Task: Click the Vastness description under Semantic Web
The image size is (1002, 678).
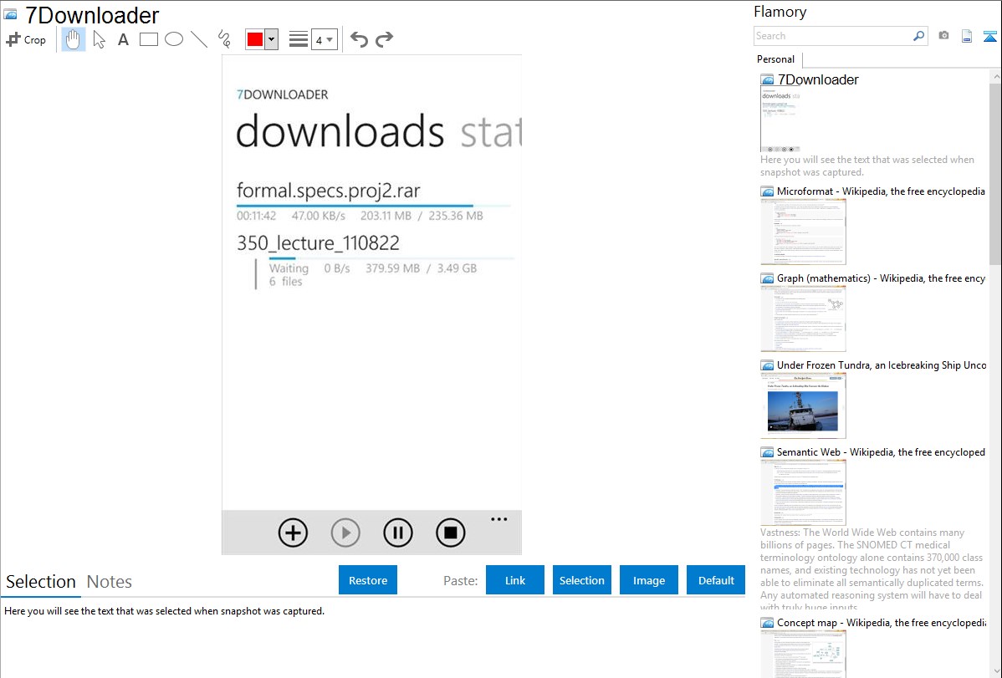Action: (872, 569)
